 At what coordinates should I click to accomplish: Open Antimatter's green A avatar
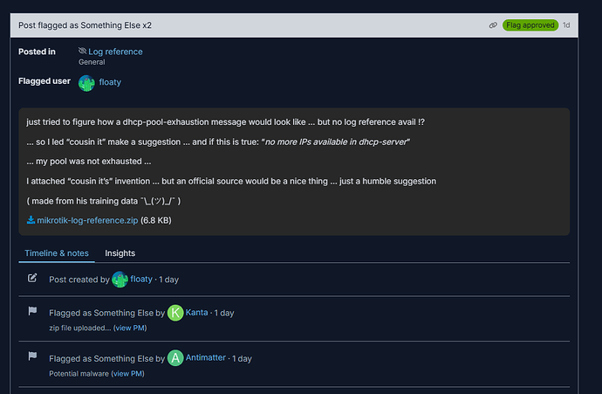click(x=175, y=358)
